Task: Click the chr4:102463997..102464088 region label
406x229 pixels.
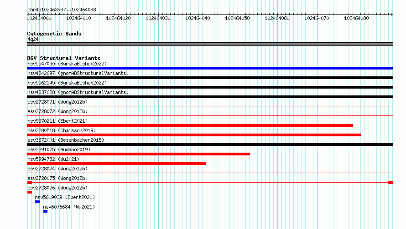Action: tap(62, 10)
